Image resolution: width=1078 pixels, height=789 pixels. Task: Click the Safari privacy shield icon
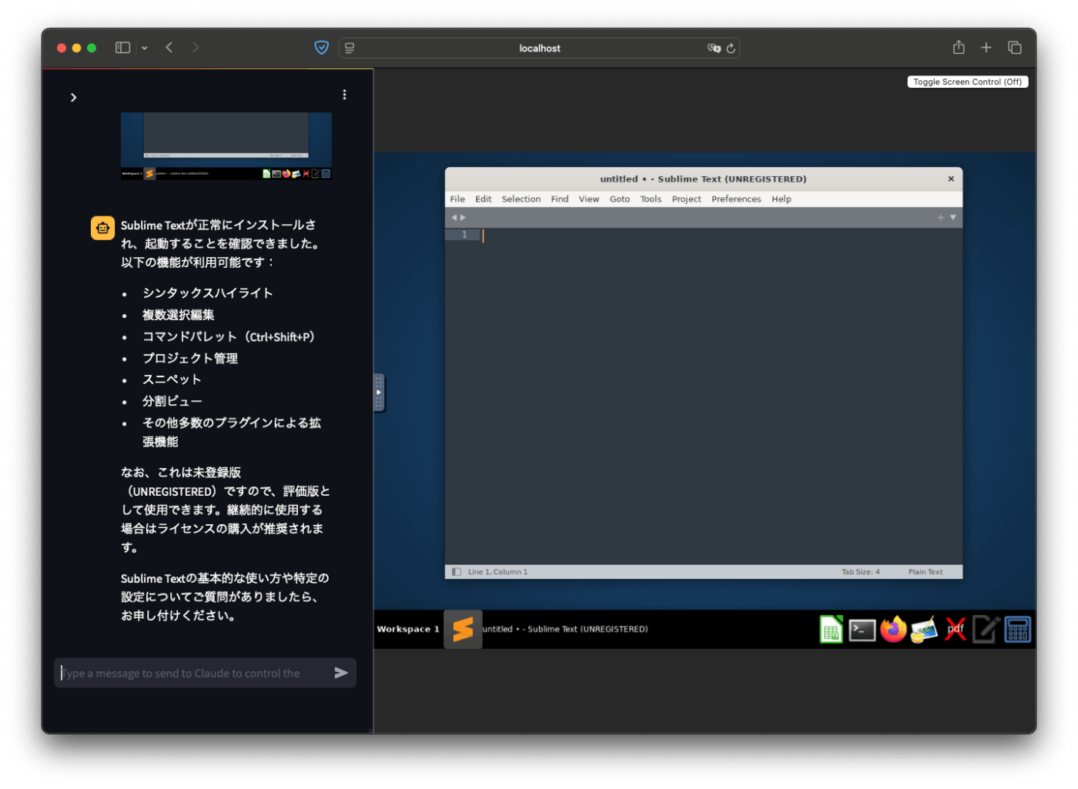click(322, 48)
